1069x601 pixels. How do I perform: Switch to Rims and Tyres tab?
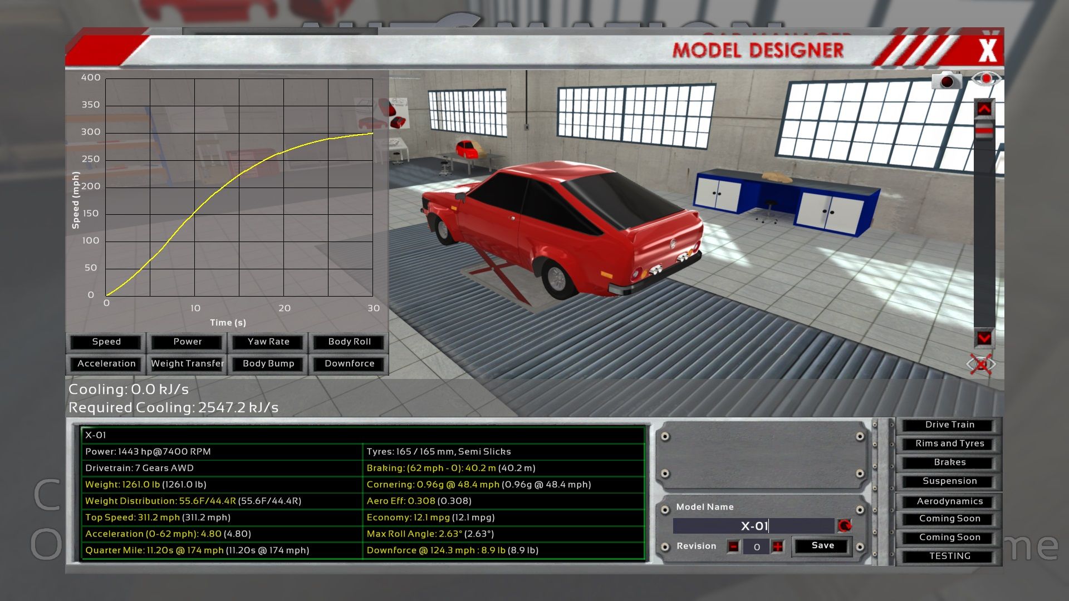click(x=949, y=444)
